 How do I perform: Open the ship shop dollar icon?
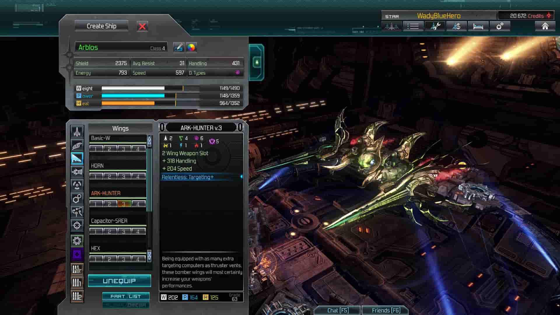[x=456, y=26]
